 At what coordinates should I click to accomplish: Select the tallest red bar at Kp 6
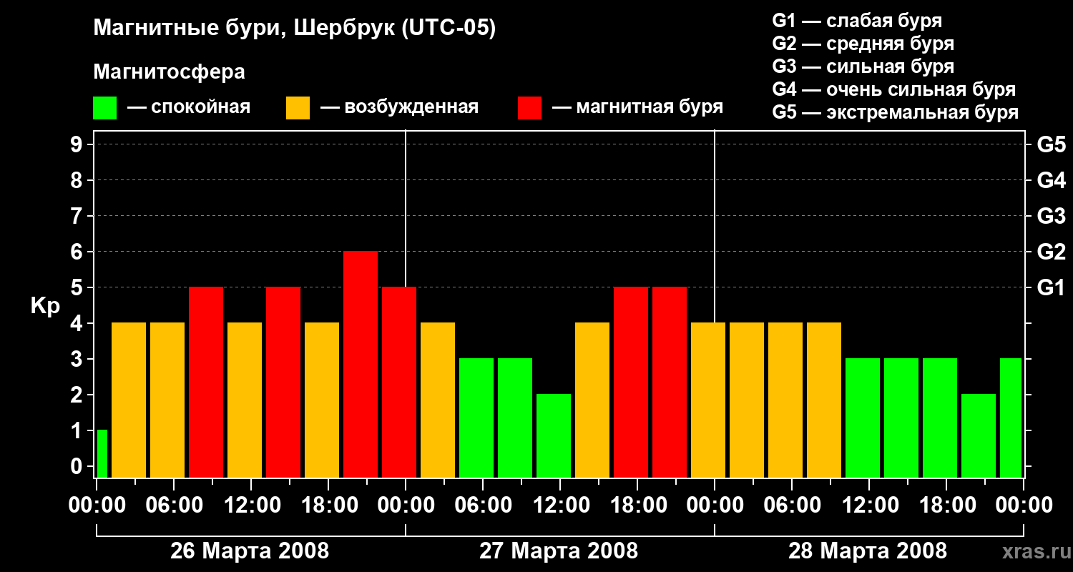pyautogui.click(x=361, y=365)
